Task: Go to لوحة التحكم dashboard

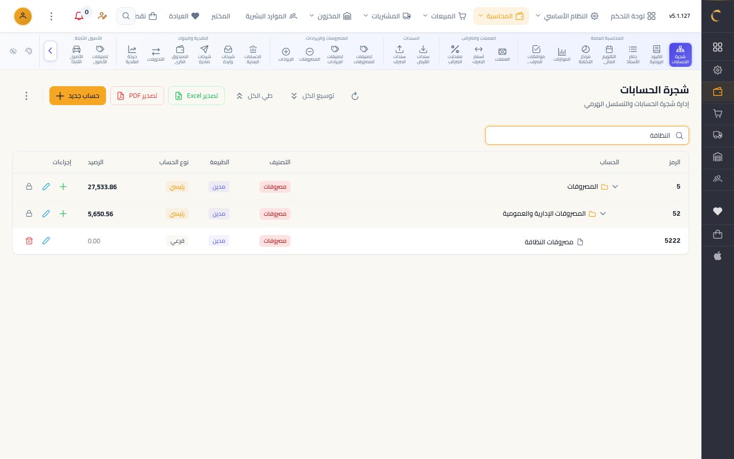Action: click(633, 16)
